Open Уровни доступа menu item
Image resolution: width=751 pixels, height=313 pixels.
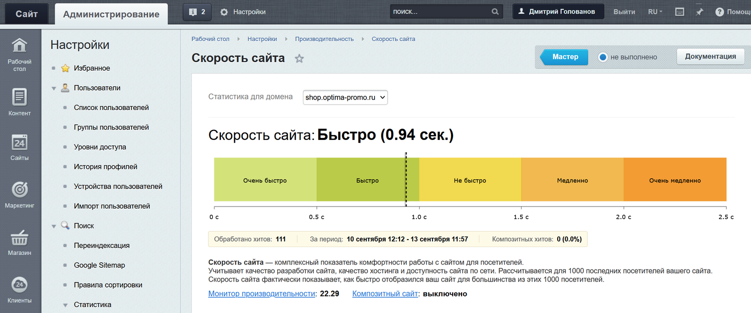pos(100,147)
